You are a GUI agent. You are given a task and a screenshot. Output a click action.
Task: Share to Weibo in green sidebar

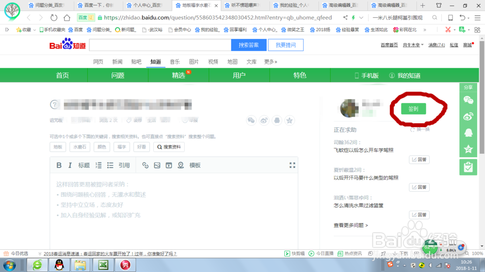(x=469, y=116)
